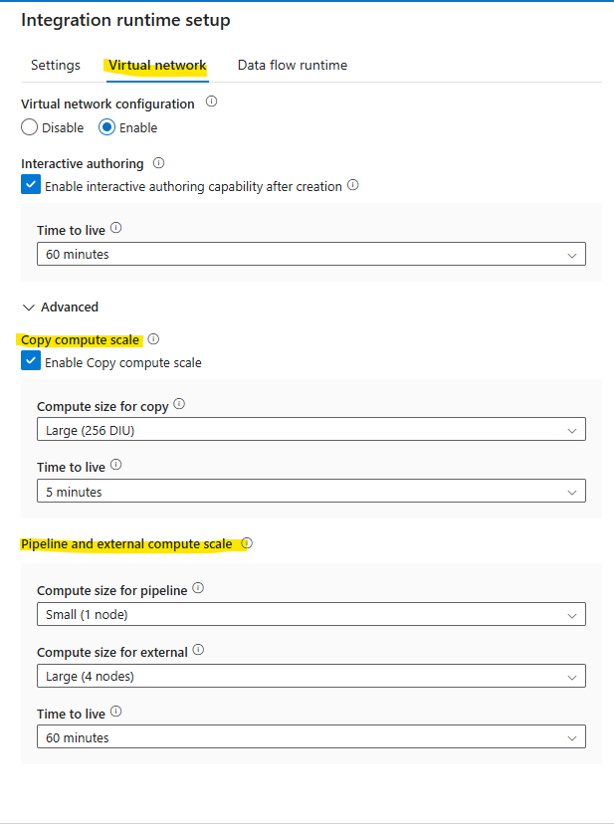Click info icon after interactive authoring checkbox label
The image size is (614, 824).
click(353, 185)
